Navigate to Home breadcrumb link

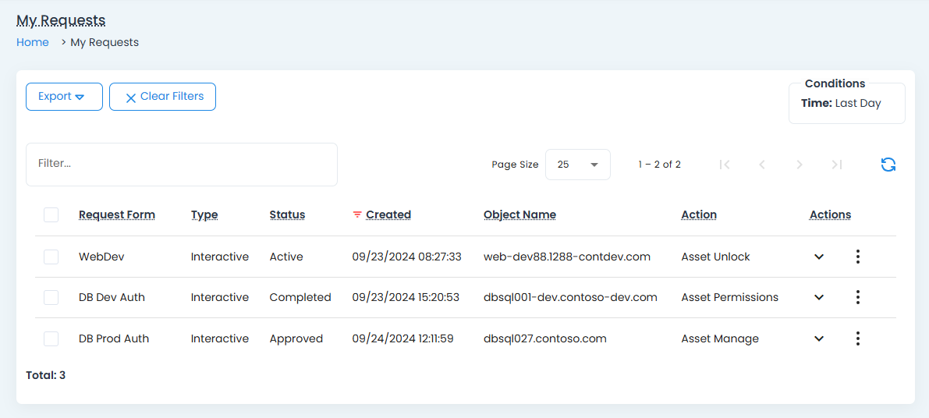(33, 42)
